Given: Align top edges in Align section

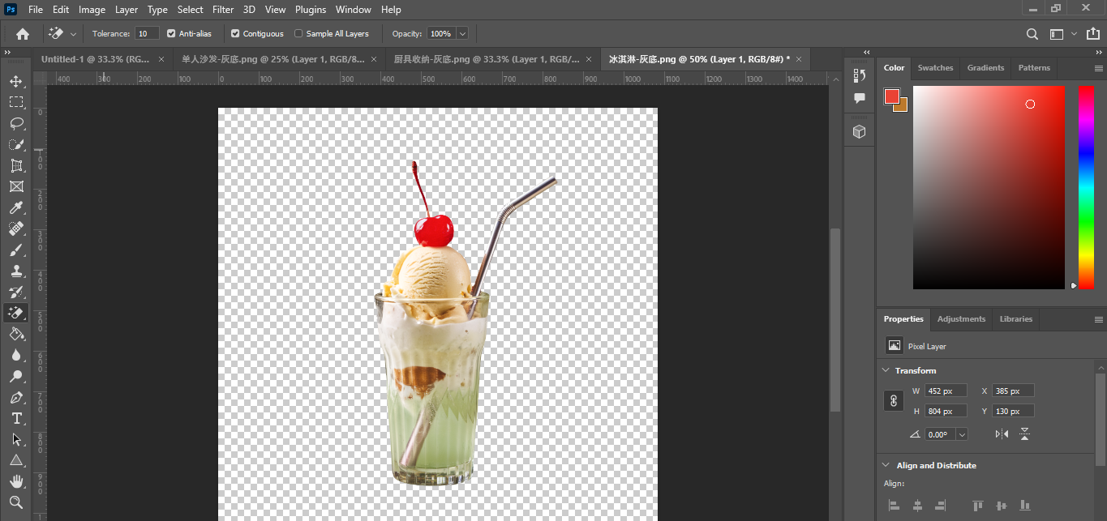Looking at the screenshot, I should 978,506.
